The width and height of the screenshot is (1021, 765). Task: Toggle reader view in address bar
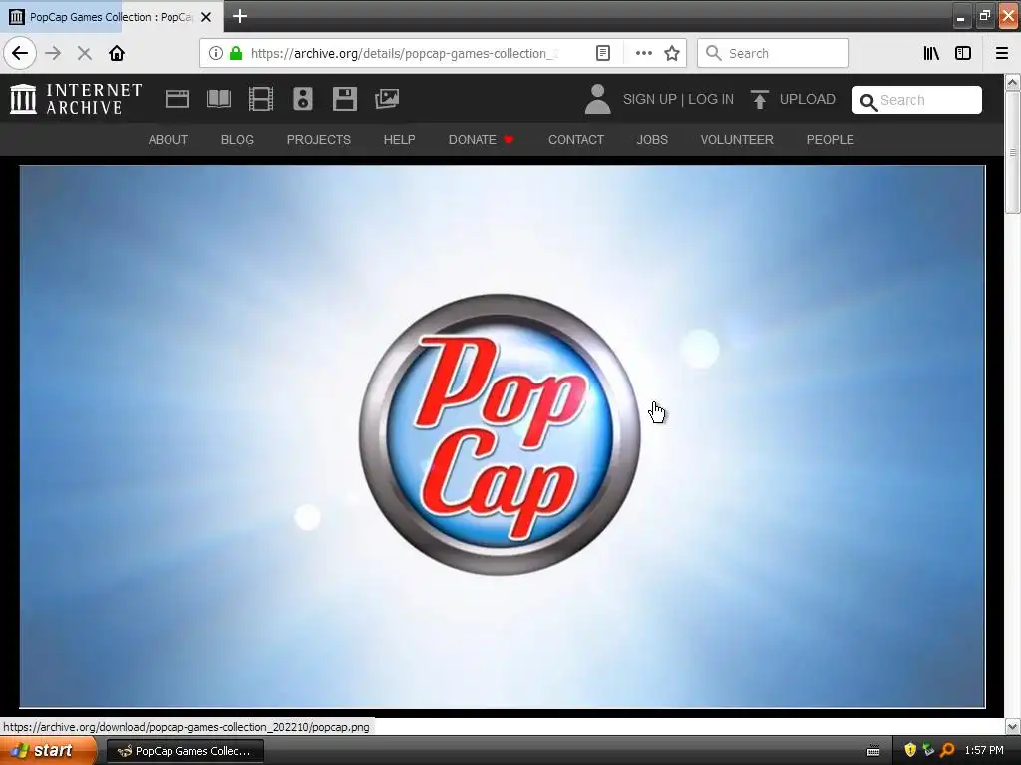[603, 53]
